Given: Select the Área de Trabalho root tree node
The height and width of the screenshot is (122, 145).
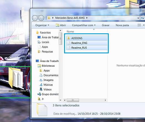Looking at the screenshot, I should pos(47,61).
